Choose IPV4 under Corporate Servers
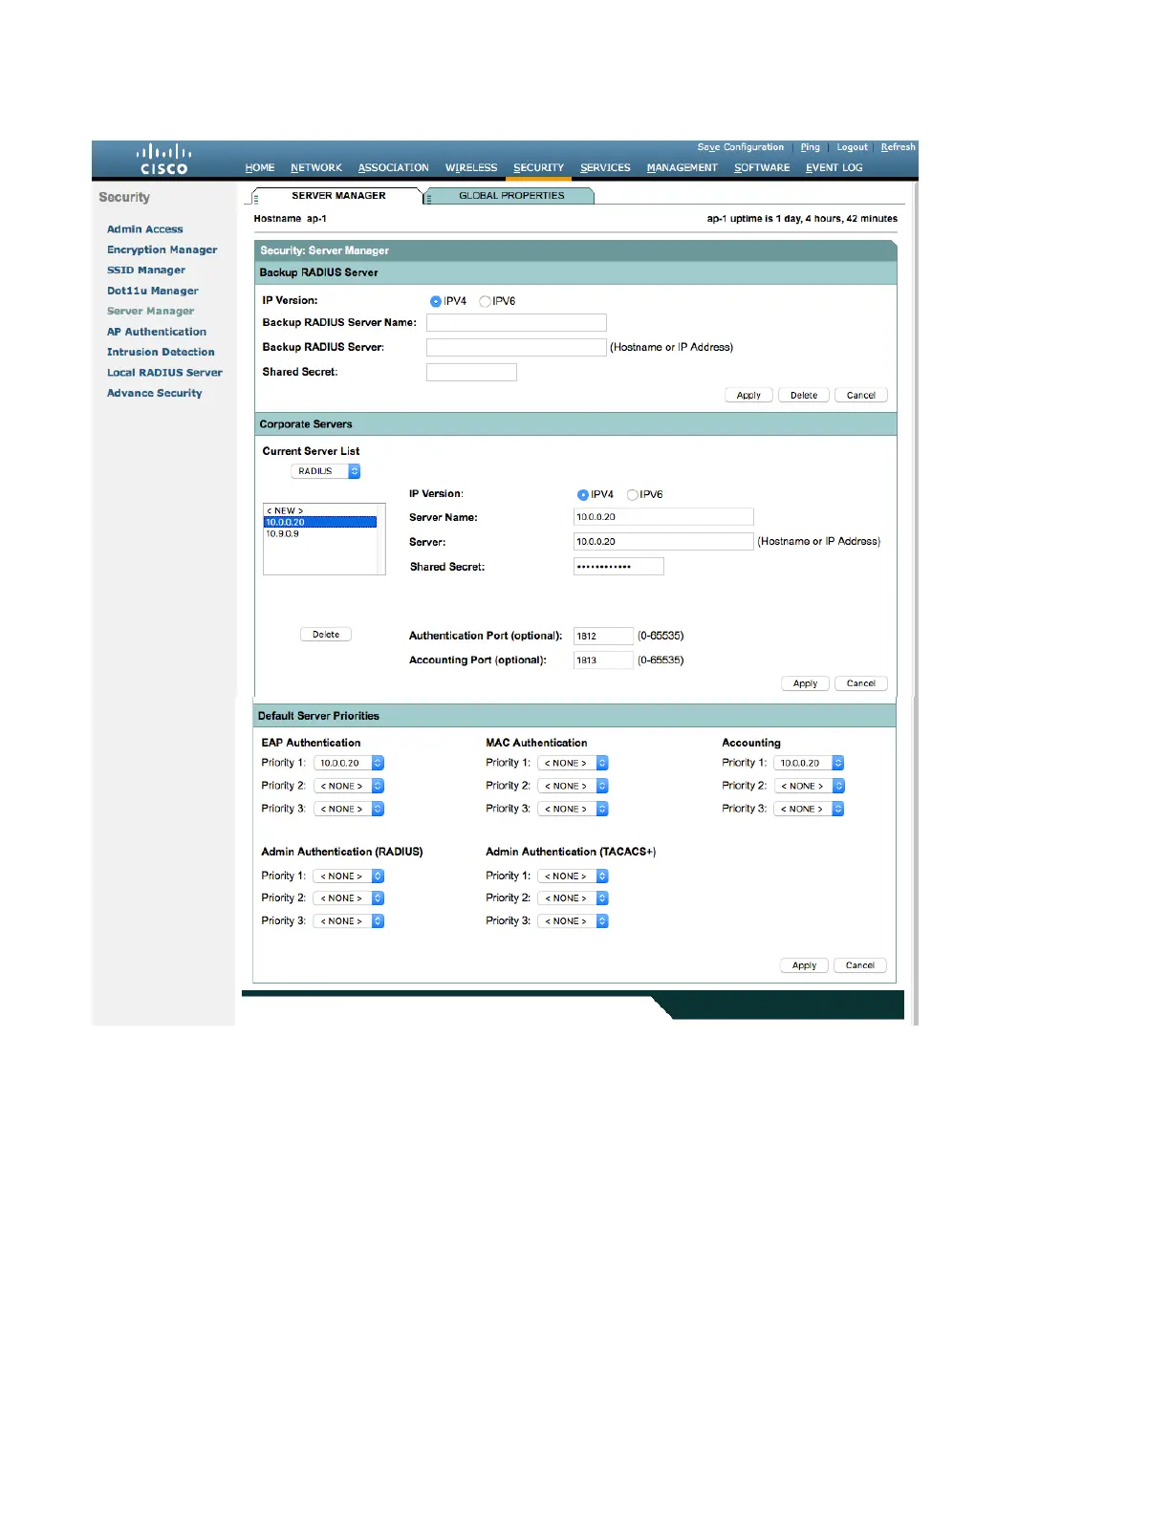This screenshot has height=1514, width=1170. pyautogui.click(x=583, y=495)
